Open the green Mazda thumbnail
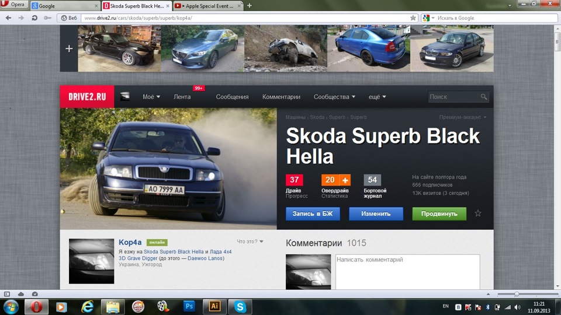Screen dimensions: 561x315 (203, 48)
